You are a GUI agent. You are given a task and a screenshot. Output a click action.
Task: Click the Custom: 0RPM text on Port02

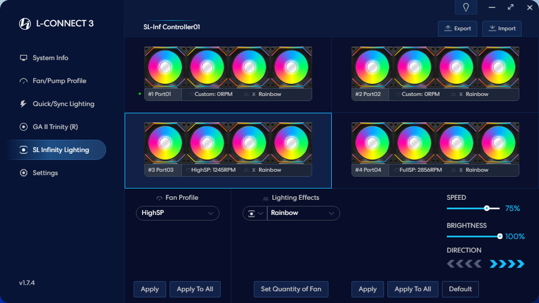click(421, 94)
